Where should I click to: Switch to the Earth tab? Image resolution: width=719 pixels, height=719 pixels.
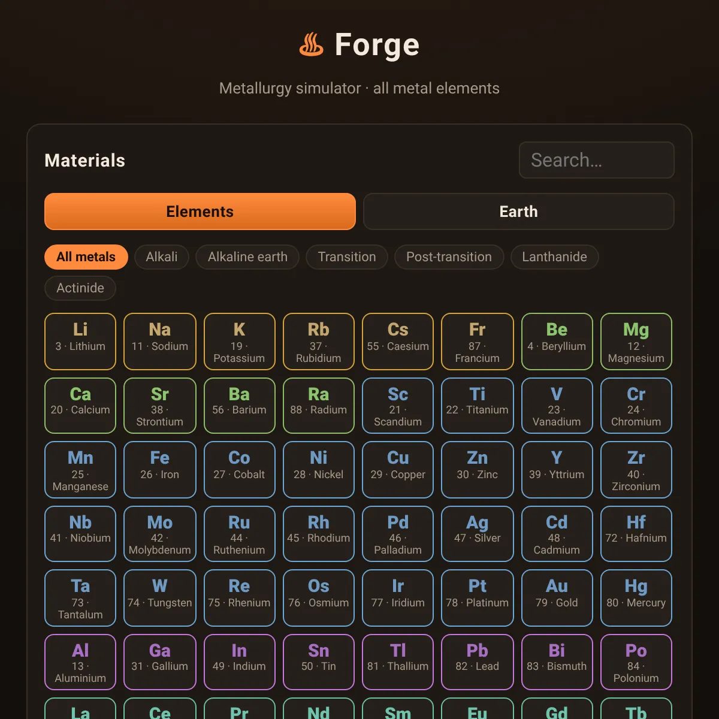click(519, 212)
